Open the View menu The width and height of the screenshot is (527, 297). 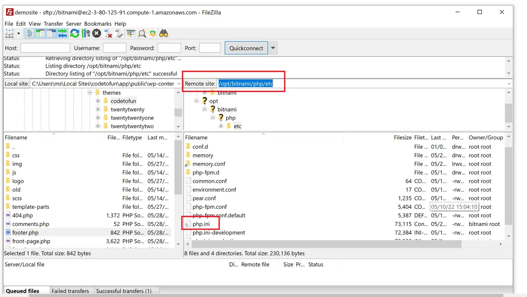(34, 24)
